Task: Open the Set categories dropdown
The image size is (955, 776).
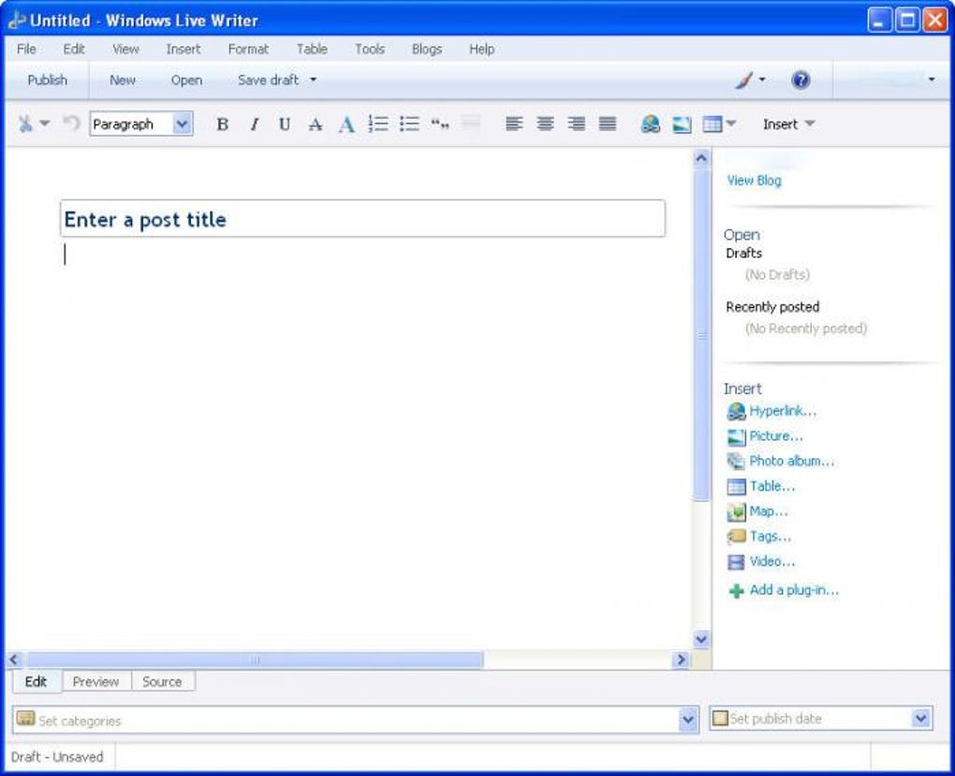Action: 687,720
